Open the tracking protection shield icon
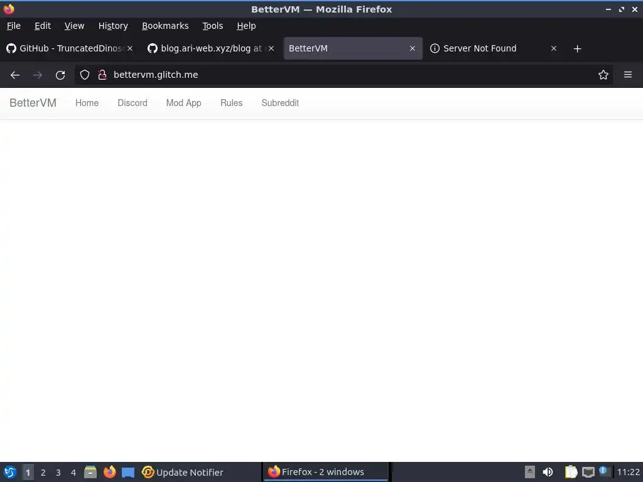This screenshot has width=643, height=482. coord(85,75)
